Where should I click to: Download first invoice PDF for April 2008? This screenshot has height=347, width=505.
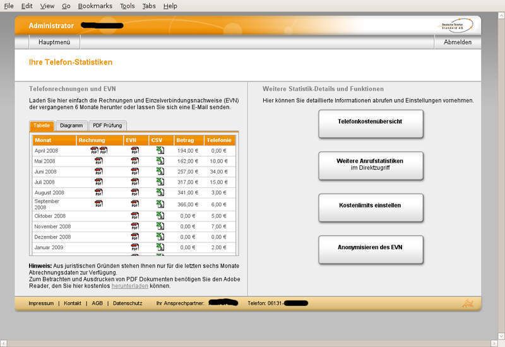point(94,150)
